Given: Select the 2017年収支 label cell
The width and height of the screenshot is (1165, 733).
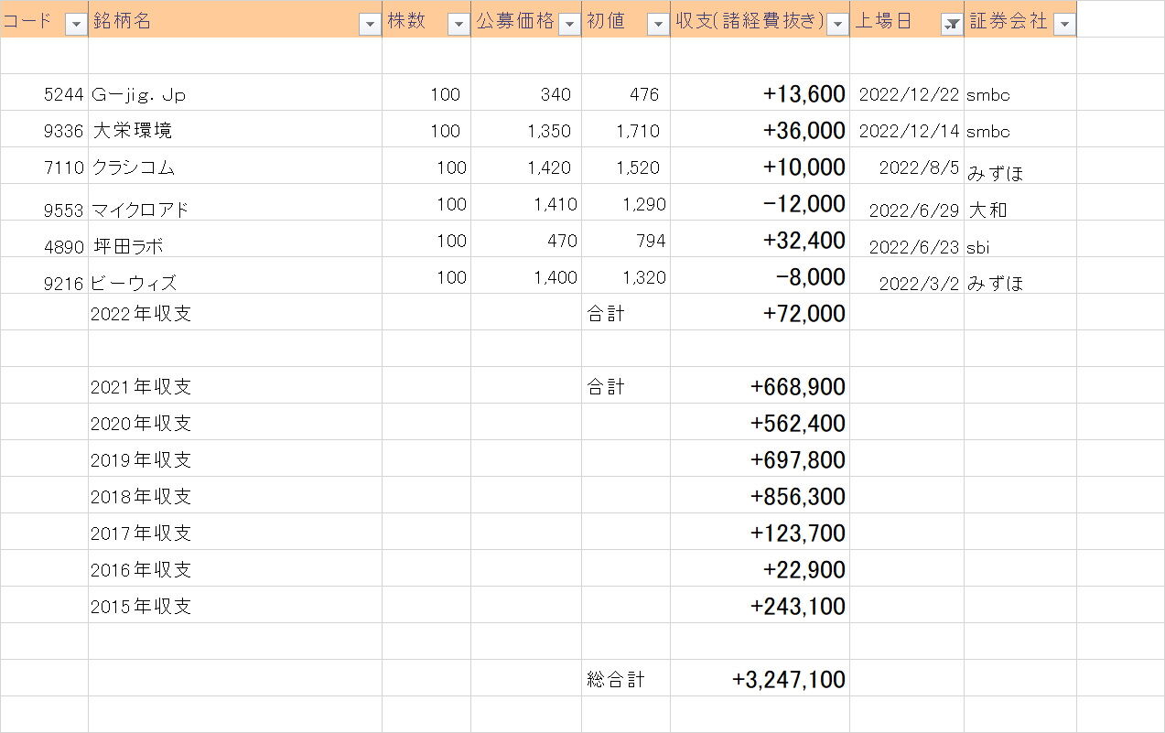Looking at the screenshot, I should click(x=235, y=532).
